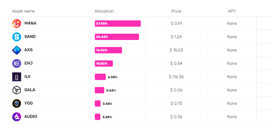The width and height of the screenshot is (272, 136).
Task: Click the AUDIO token icon
Action: [17, 117]
